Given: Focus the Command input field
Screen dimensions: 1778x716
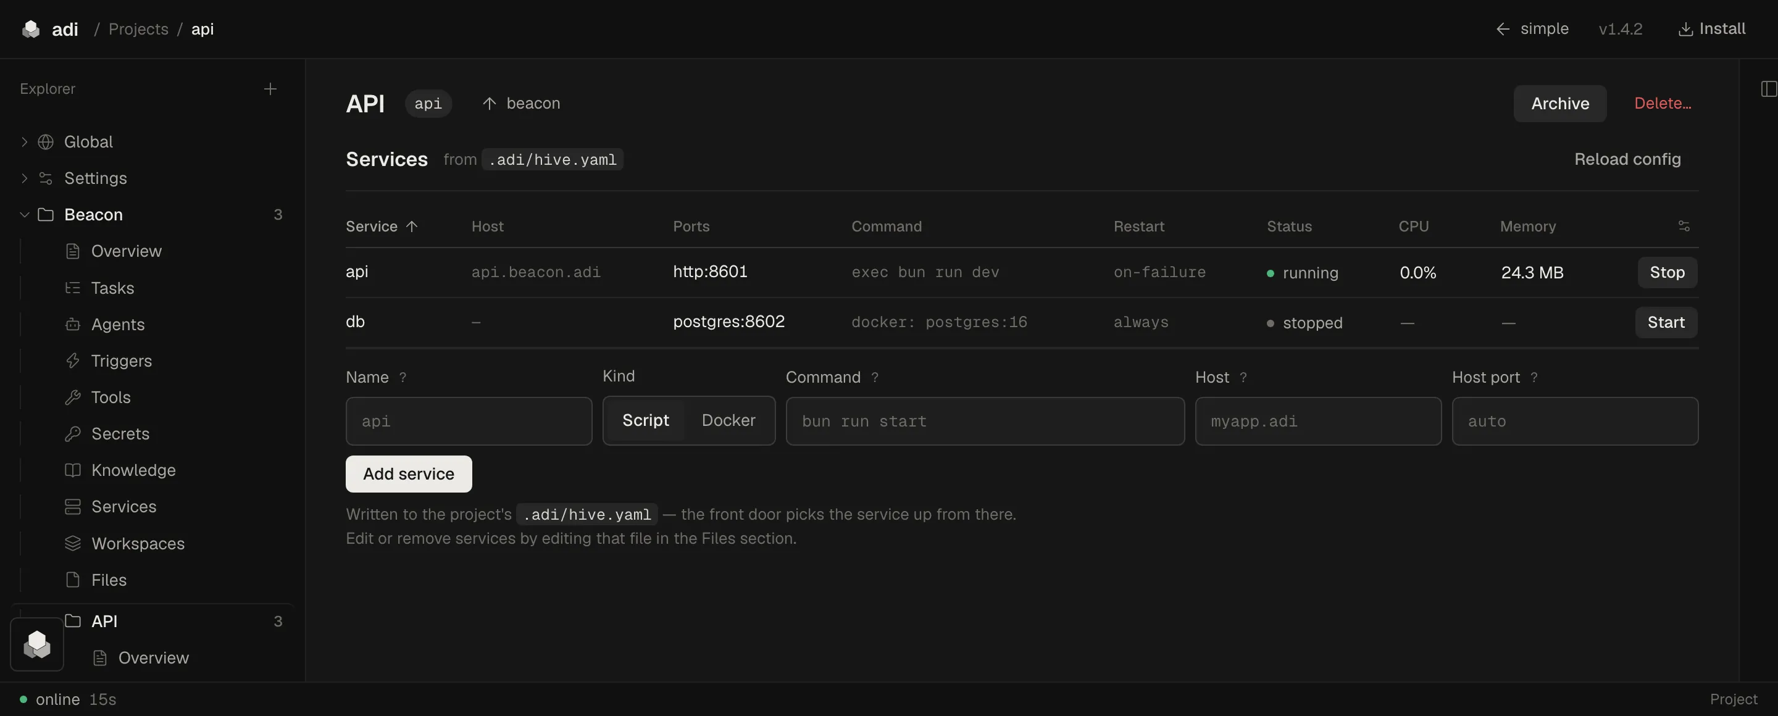Looking at the screenshot, I should pos(985,422).
